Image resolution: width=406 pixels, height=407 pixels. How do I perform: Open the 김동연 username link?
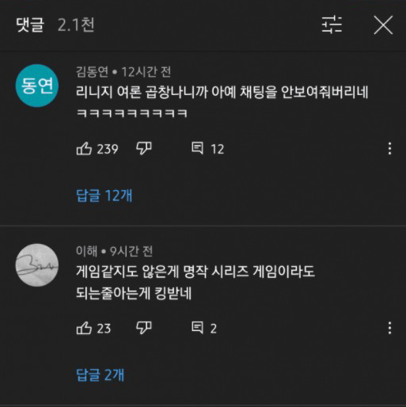coord(92,71)
